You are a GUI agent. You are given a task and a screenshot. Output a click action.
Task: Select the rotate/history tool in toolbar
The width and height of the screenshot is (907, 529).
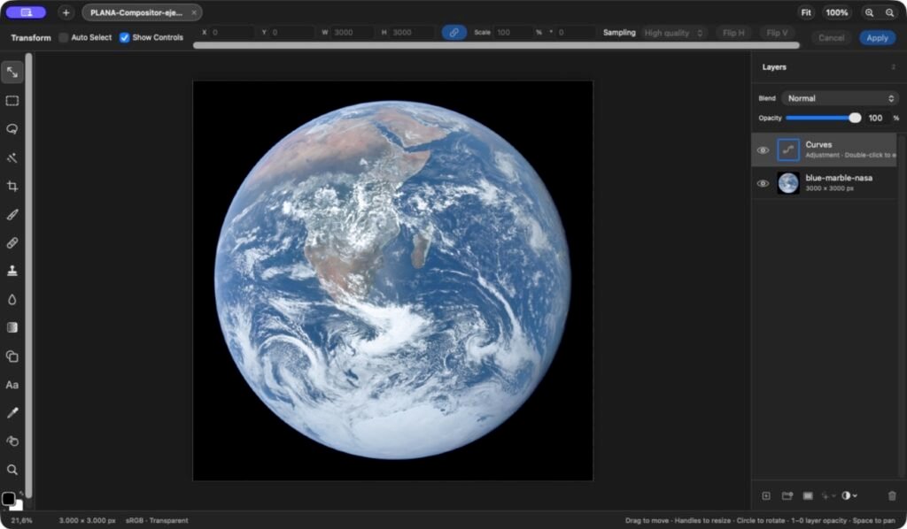click(12, 441)
